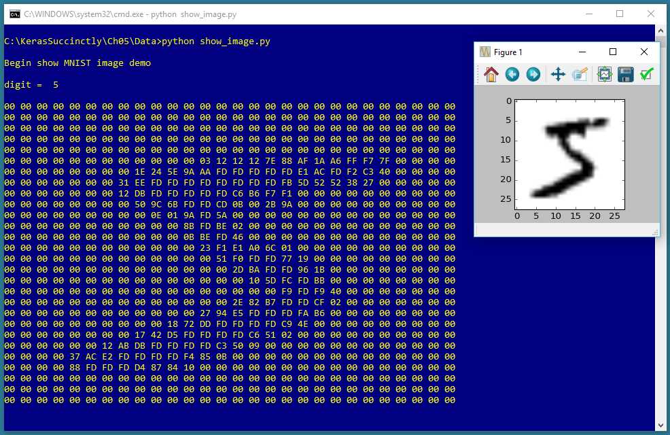670x435 pixels.
Task: Open the figure options editor checkmark
Action: point(646,75)
